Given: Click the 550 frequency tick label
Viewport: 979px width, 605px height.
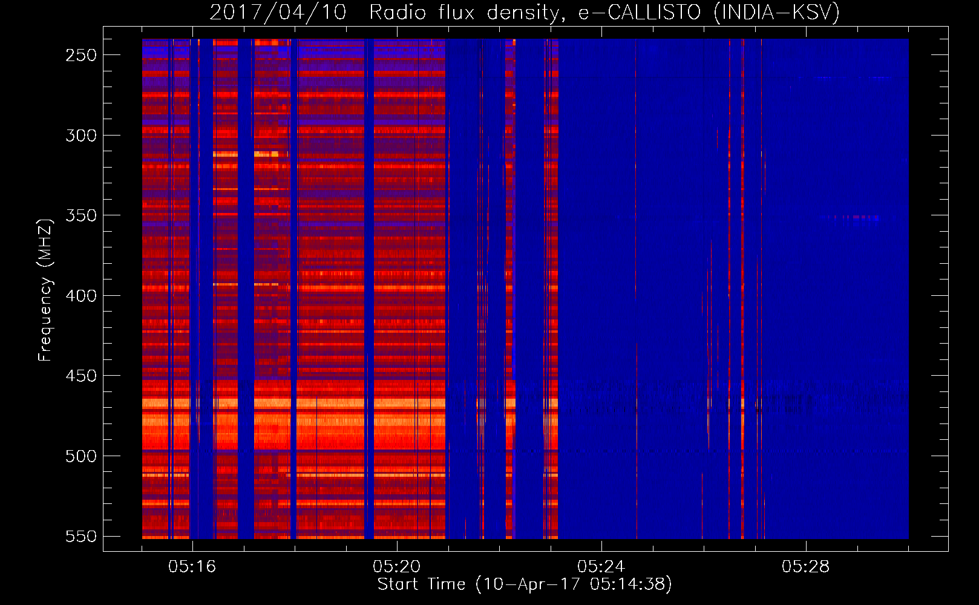Looking at the screenshot, I should [x=81, y=537].
